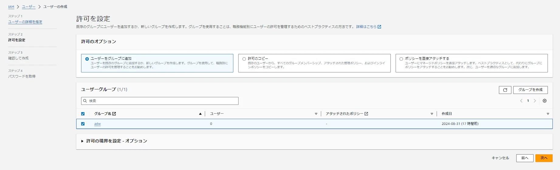Go to previous page of user groups

click(521, 101)
